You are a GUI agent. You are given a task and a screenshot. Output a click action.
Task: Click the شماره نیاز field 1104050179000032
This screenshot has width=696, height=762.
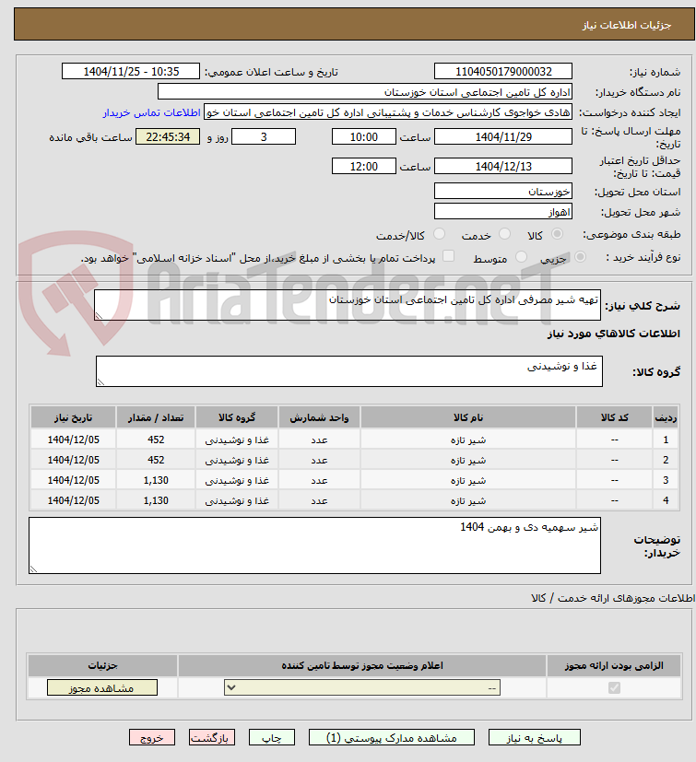[x=503, y=72]
